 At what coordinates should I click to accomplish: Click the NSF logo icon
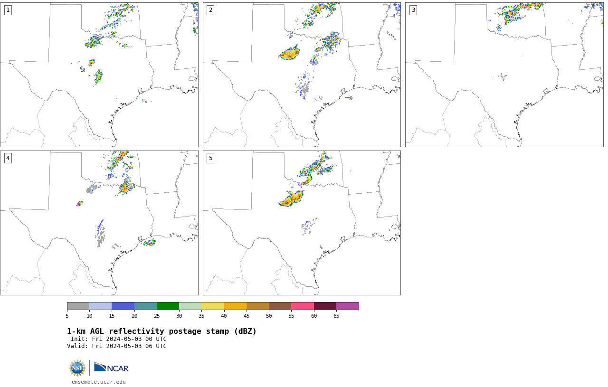[77, 368]
